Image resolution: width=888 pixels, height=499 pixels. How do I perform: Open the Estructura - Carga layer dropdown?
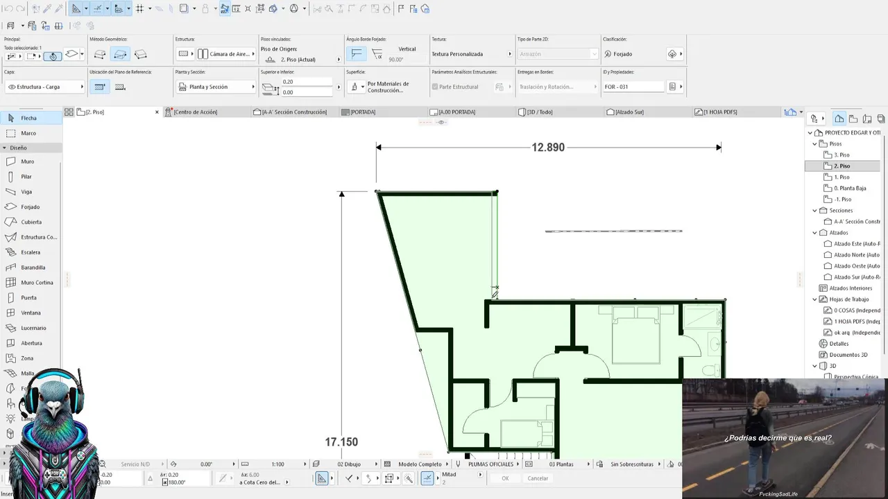(x=44, y=87)
